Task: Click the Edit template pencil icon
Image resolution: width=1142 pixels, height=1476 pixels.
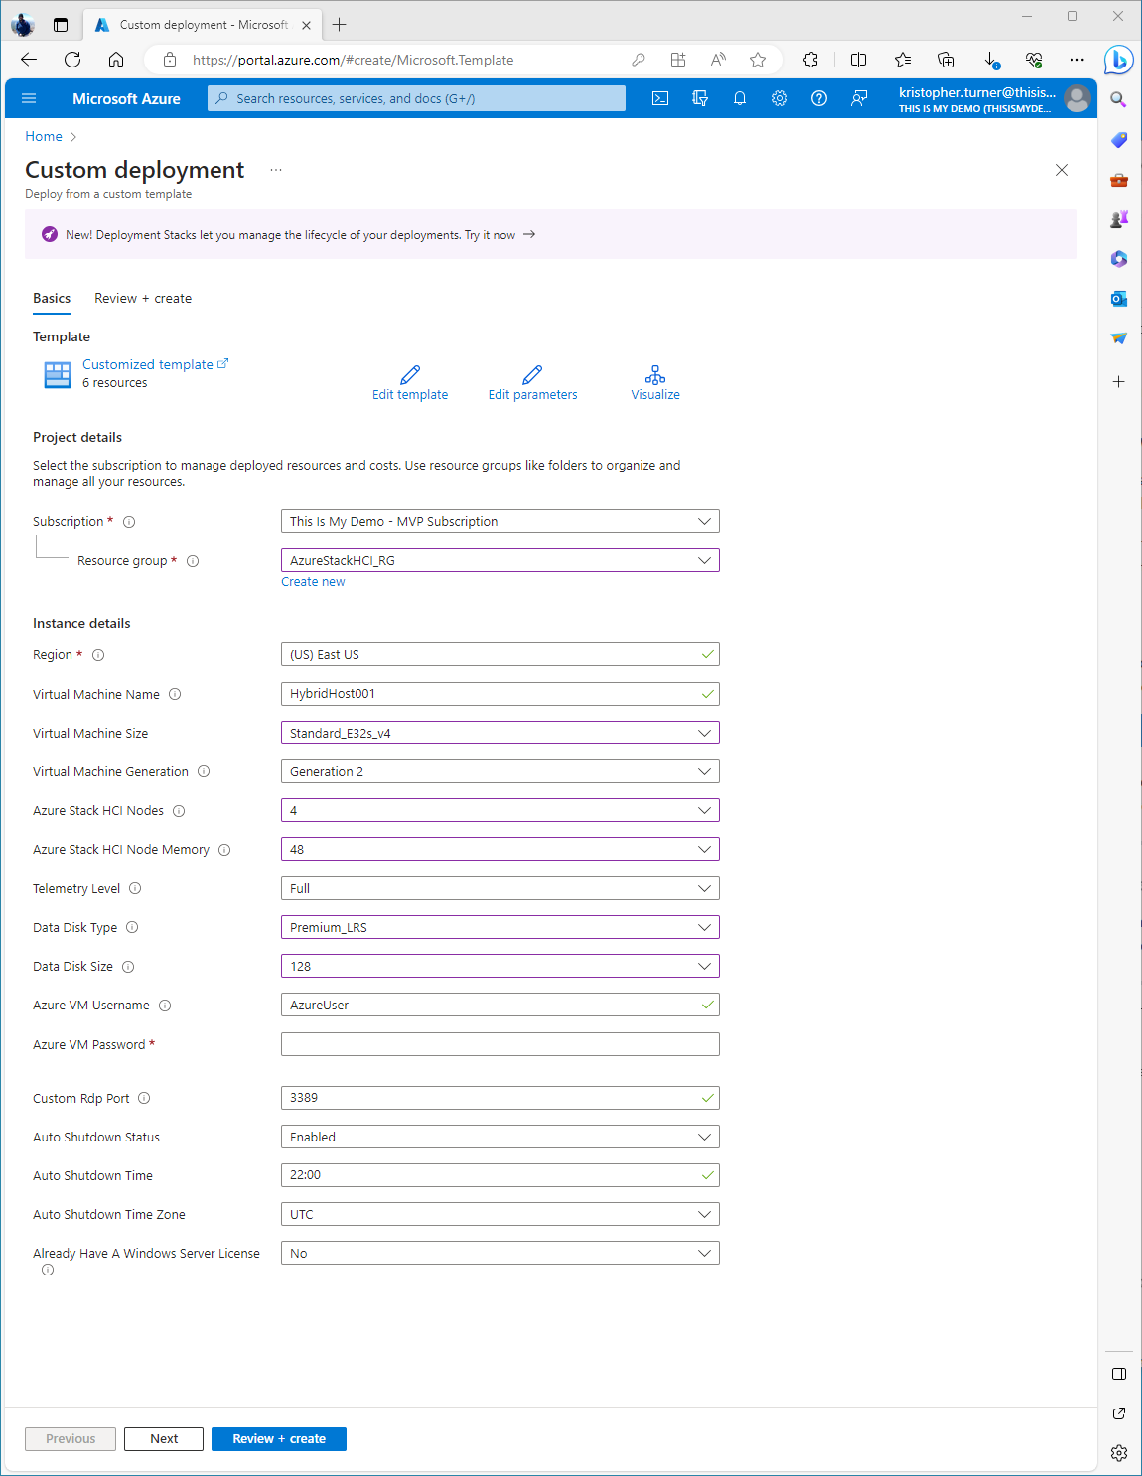Action: point(410,375)
